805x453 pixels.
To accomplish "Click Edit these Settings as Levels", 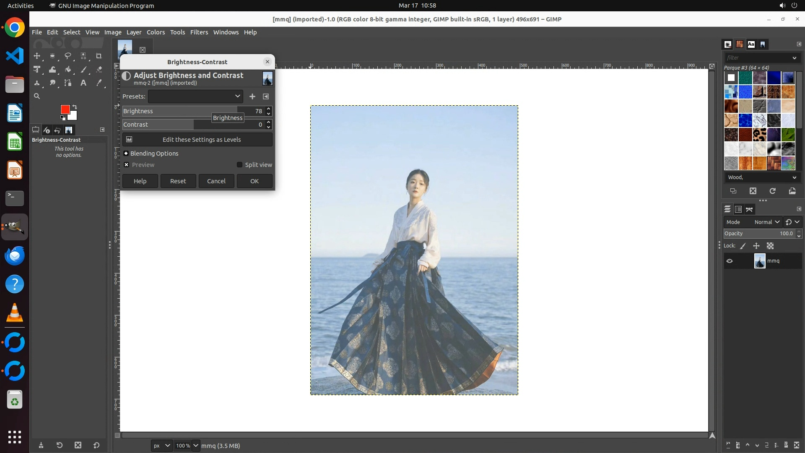I will tap(197, 140).
